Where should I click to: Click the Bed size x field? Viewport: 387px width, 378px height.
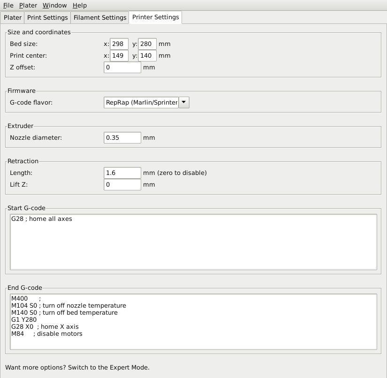(x=119, y=44)
